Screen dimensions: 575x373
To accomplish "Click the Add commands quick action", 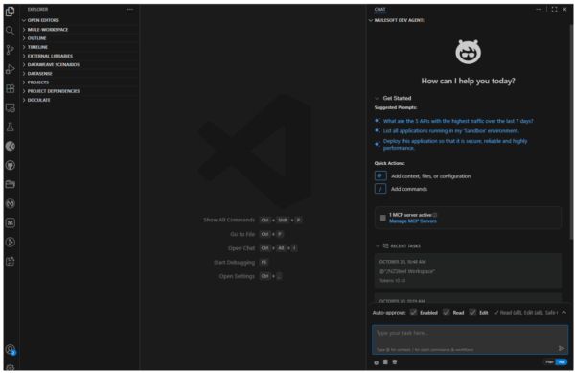I will click(409, 189).
